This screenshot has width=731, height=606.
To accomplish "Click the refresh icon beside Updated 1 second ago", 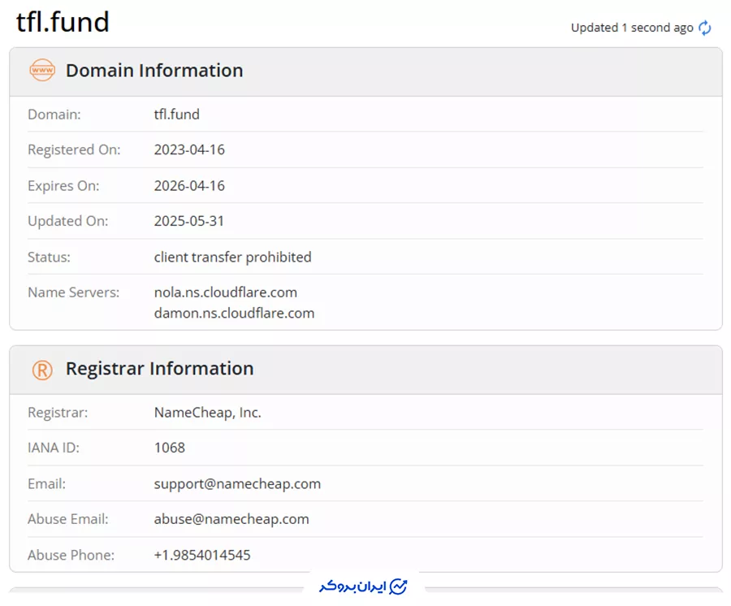I will 705,28.
